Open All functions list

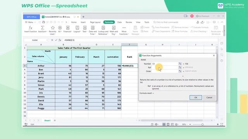click(60, 29)
